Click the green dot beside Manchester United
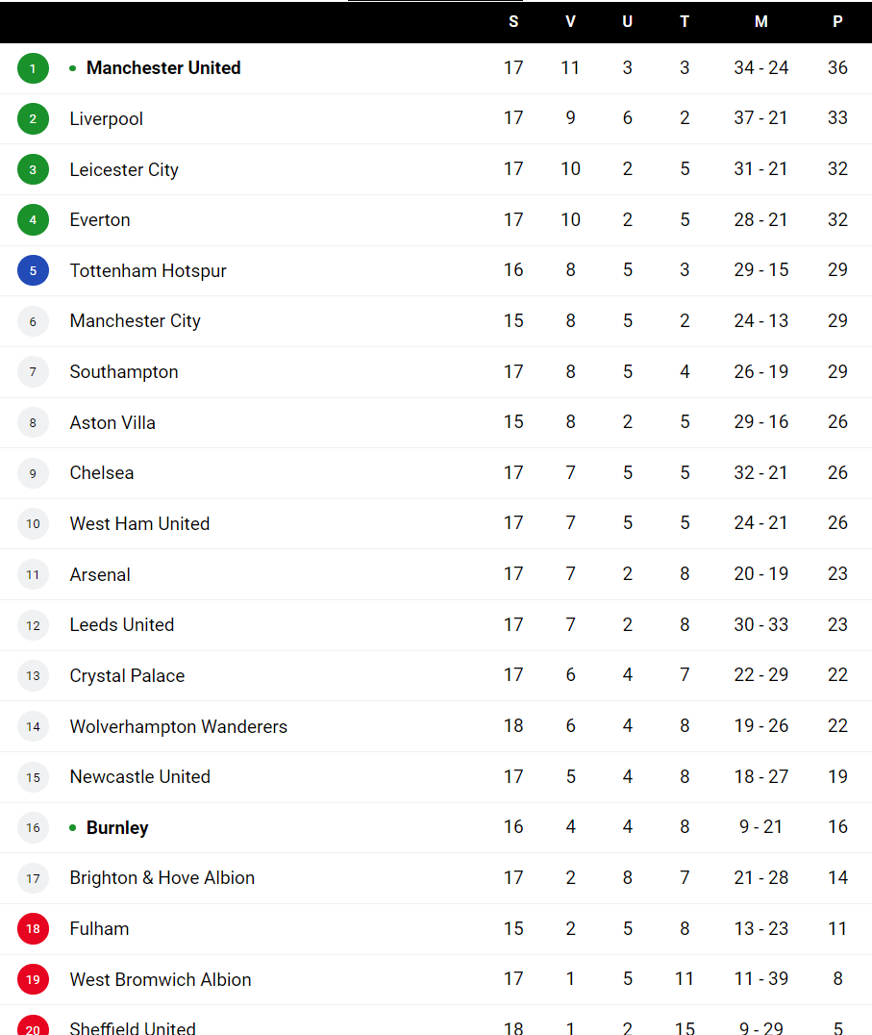Screen dimensions: 872x1035 [x=72, y=68]
